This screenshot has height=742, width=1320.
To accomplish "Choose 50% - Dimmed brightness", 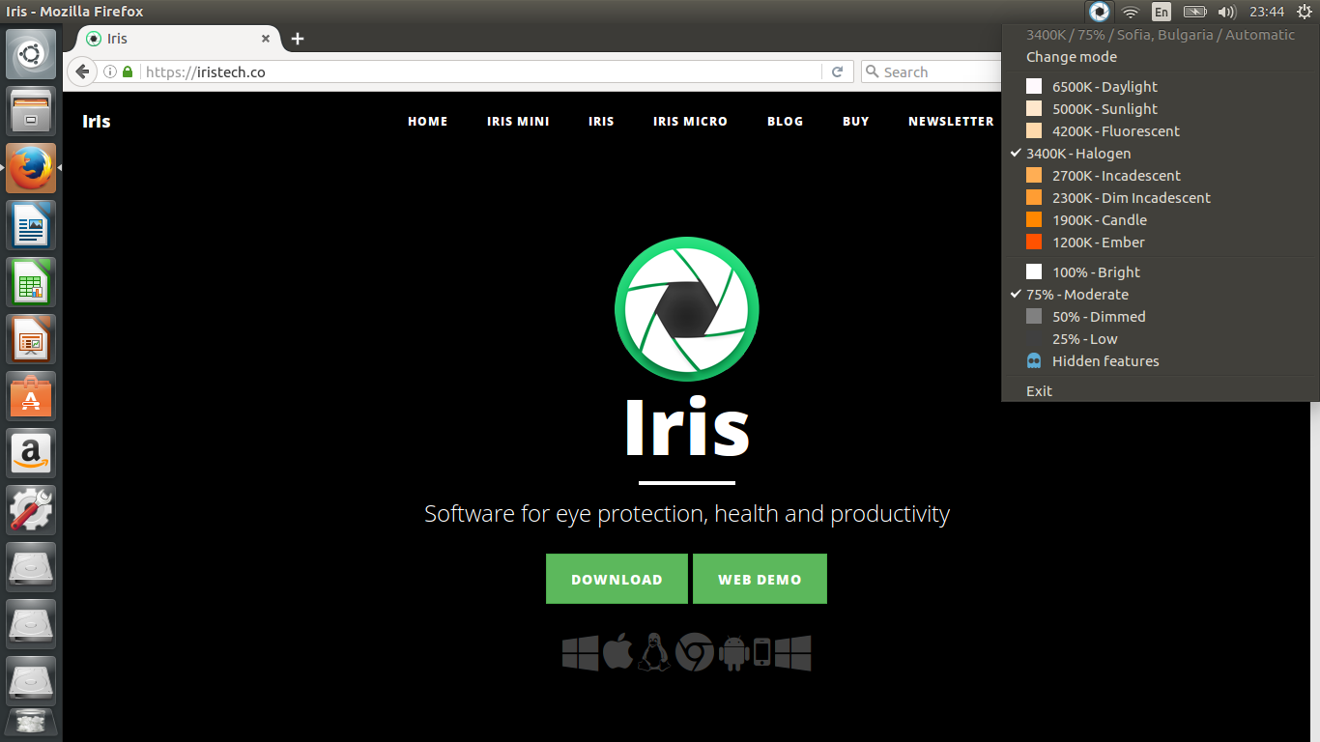I will [1161, 317].
